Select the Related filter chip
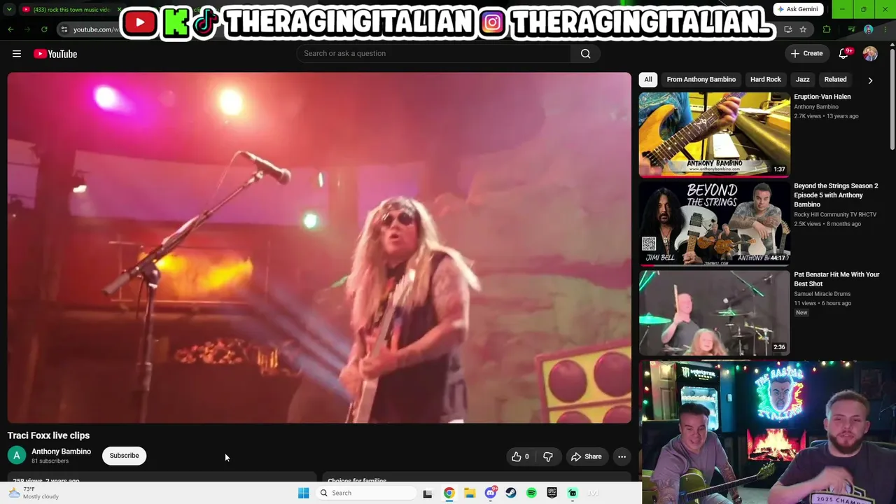The image size is (896, 504). coord(835,80)
